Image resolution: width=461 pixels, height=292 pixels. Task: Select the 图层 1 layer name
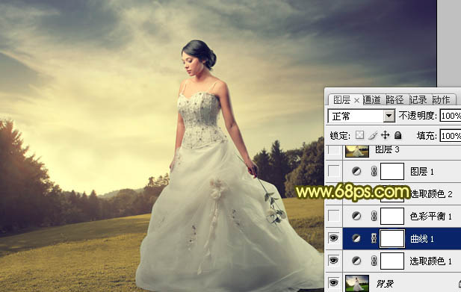click(x=422, y=172)
